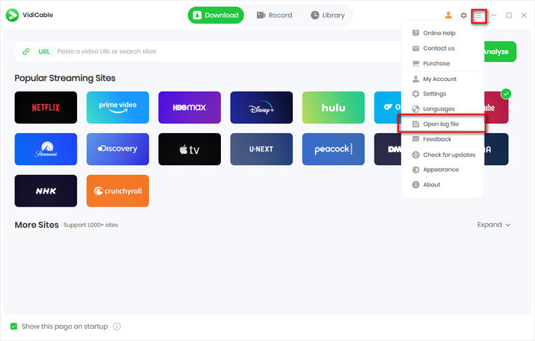The image size is (535, 341).
Task: Choose Check for updates
Action: [443, 154]
